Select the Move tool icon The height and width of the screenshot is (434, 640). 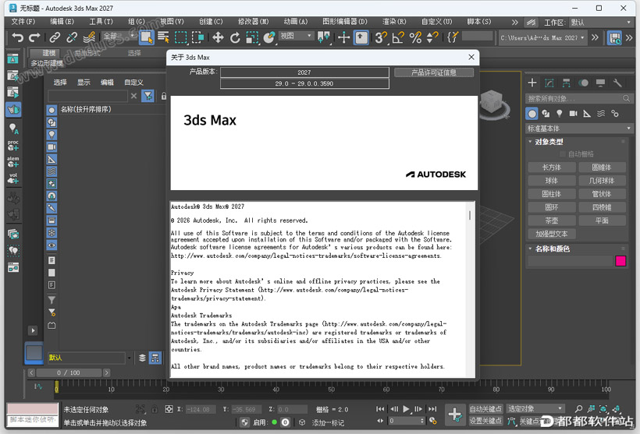point(218,37)
